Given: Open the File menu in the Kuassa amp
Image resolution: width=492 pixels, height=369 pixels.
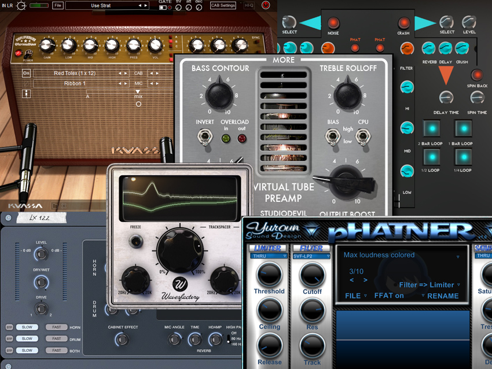Looking at the screenshot, I should (x=58, y=5).
